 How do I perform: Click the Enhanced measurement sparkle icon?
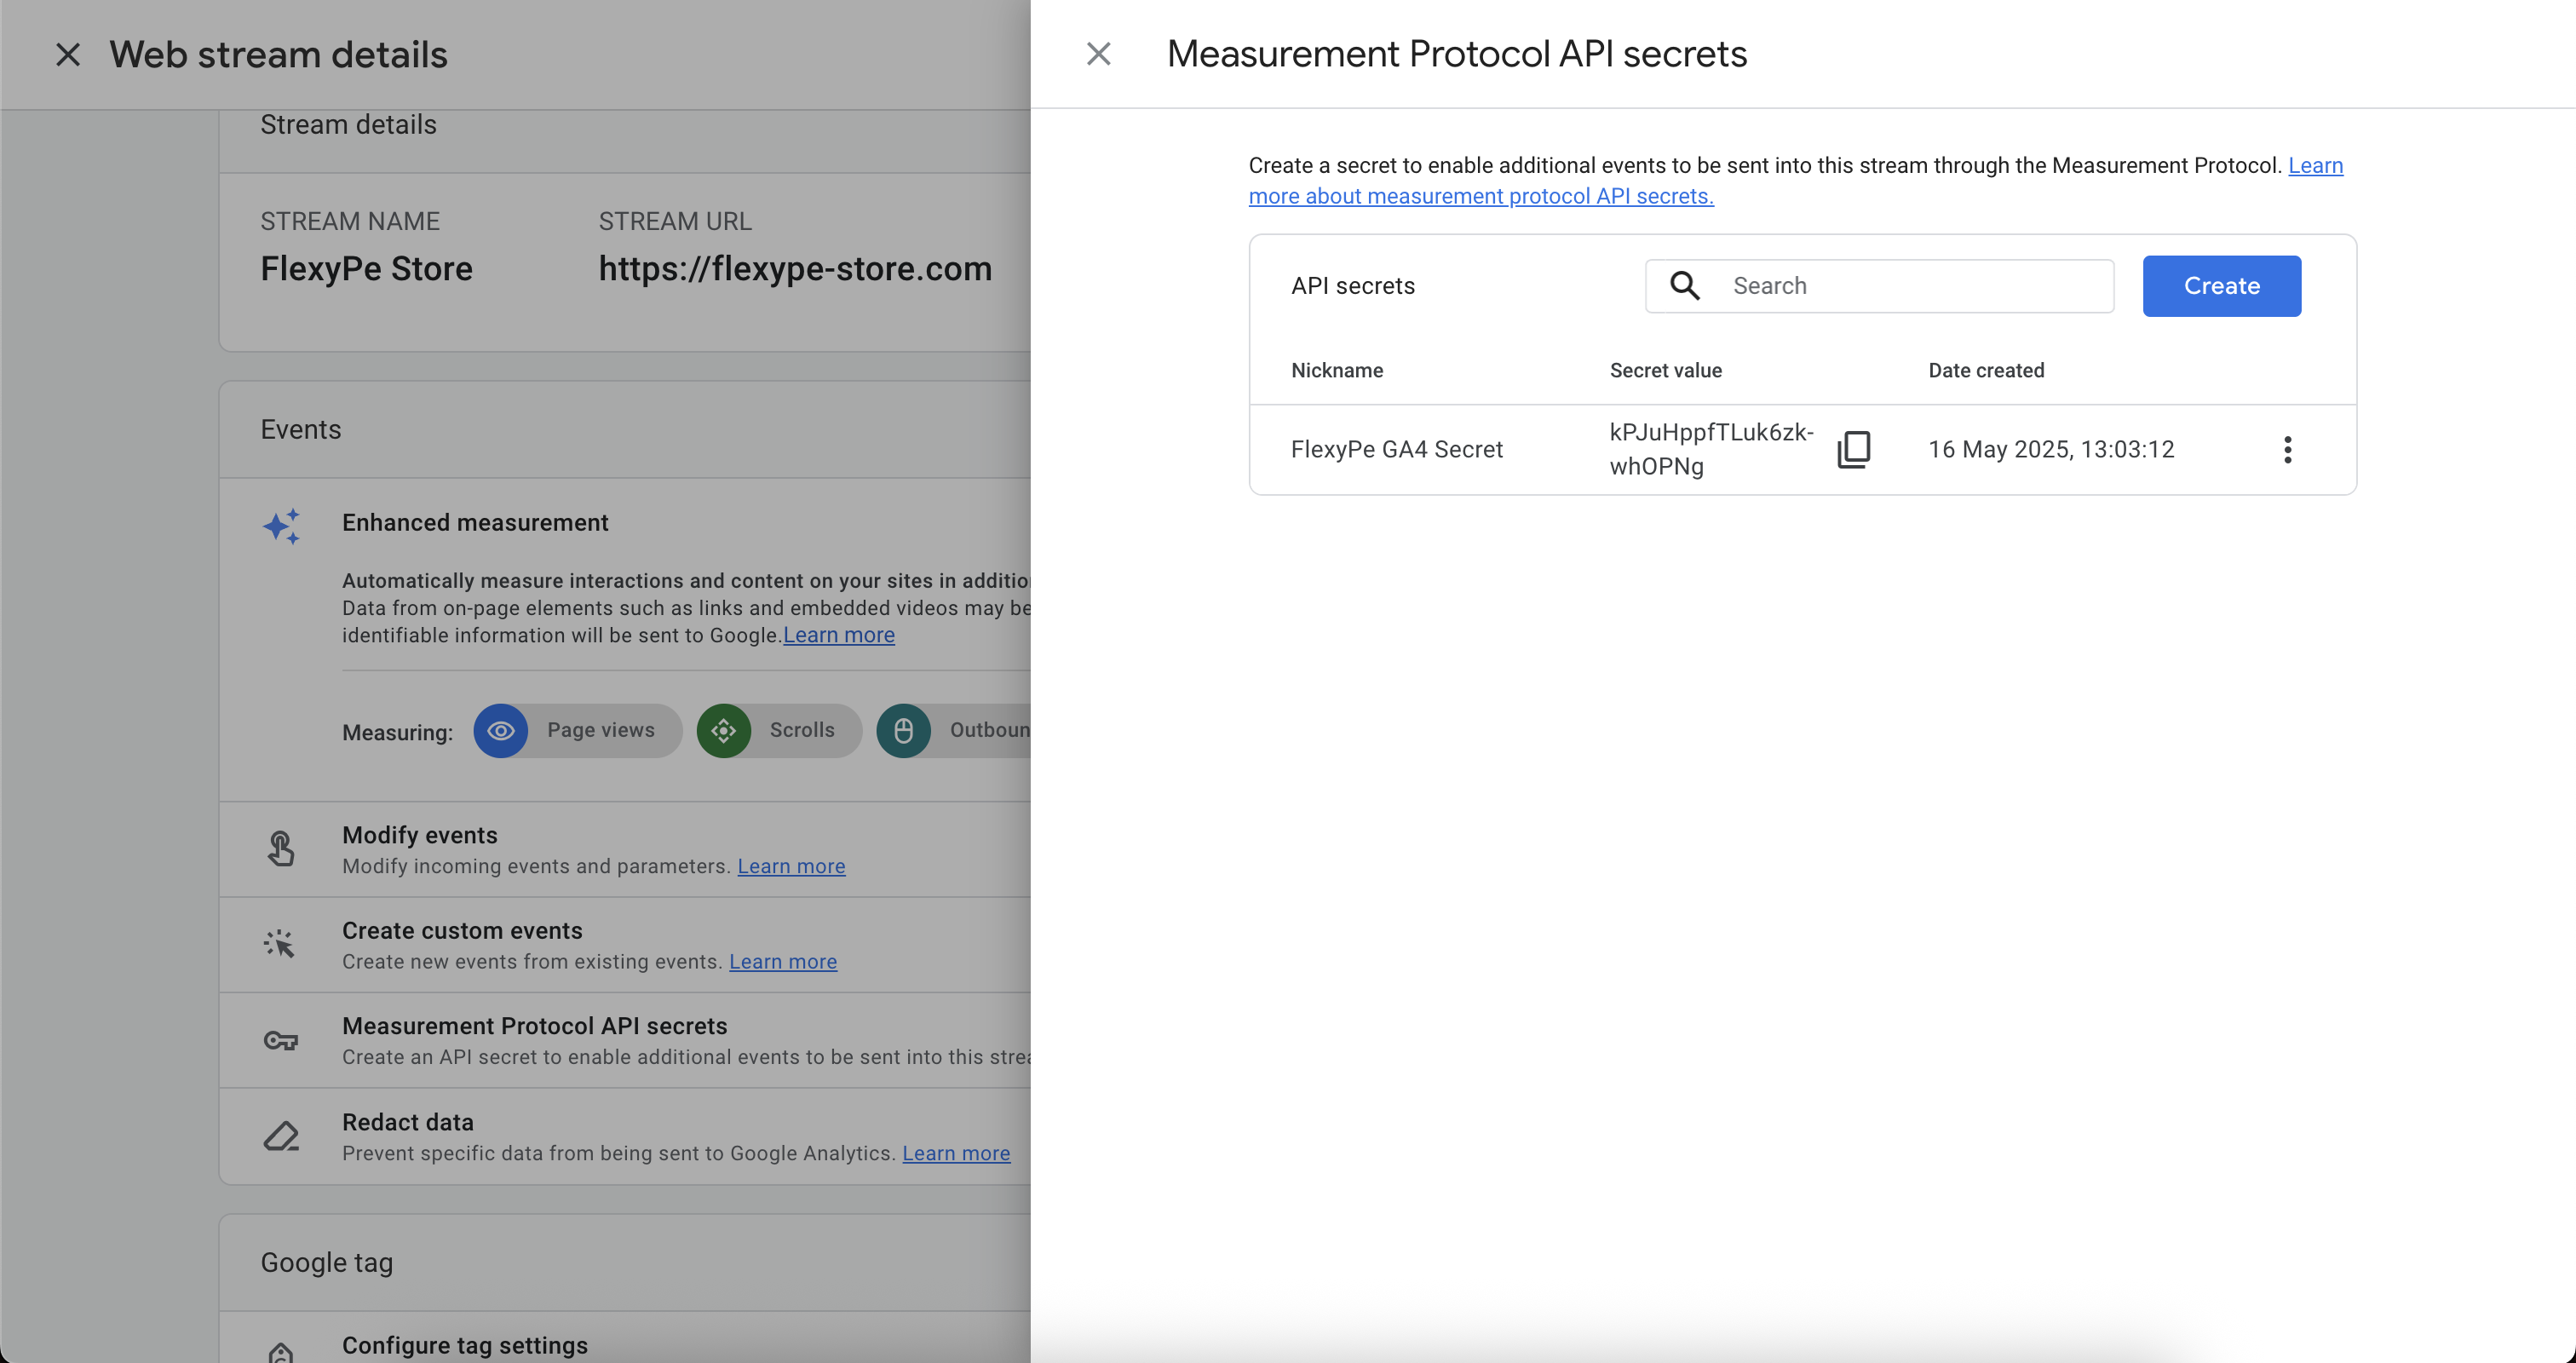pos(281,526)
